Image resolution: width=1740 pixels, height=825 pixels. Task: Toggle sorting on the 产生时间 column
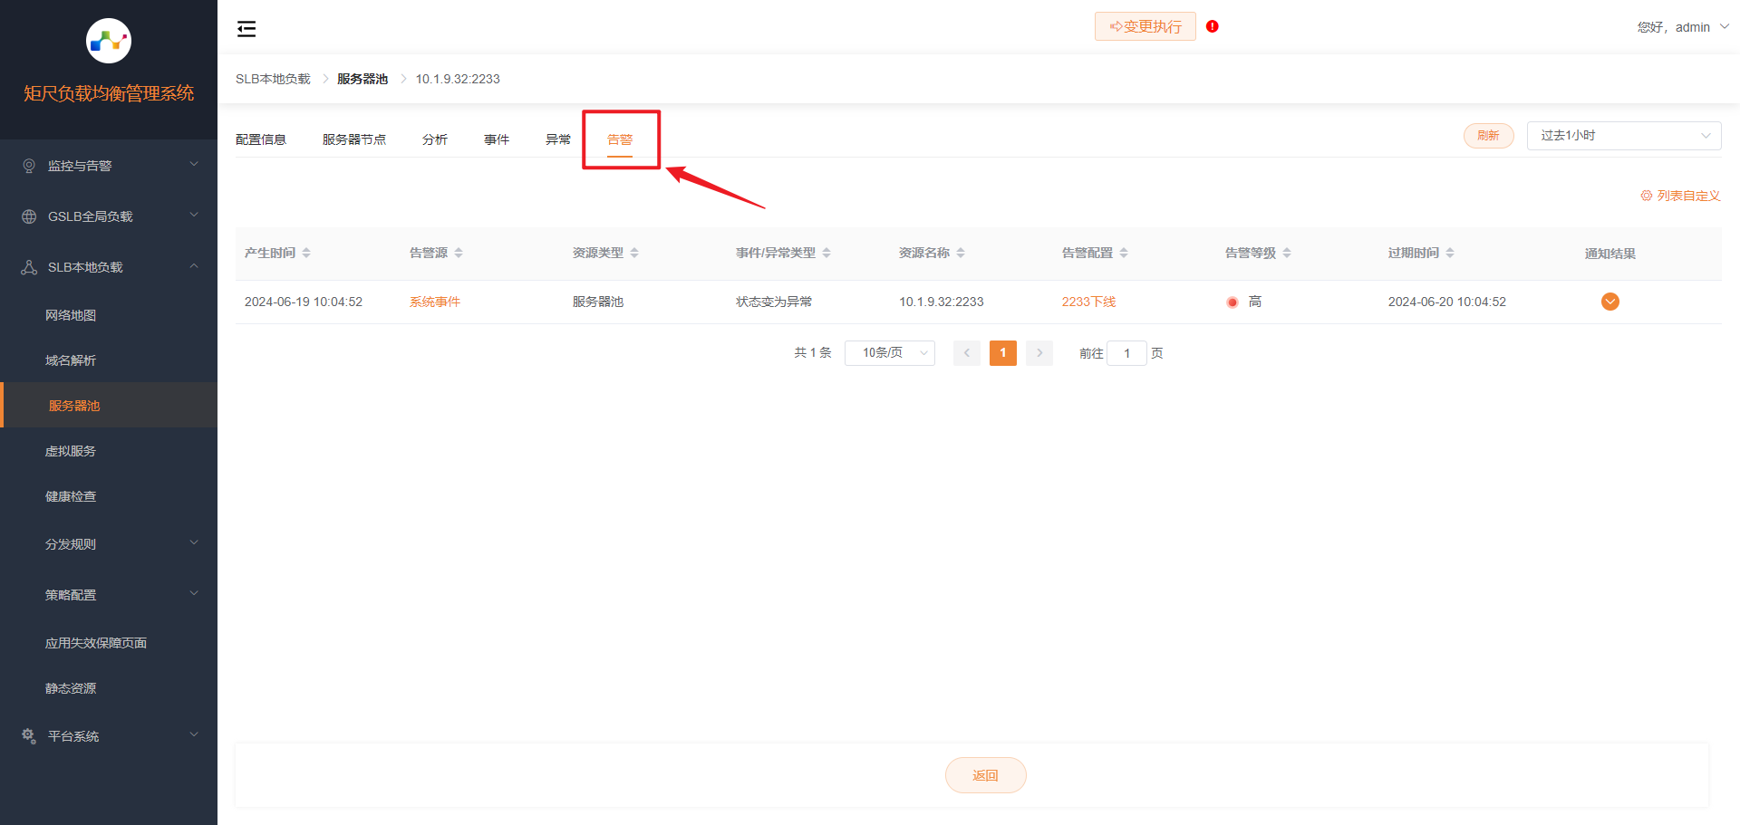click(x=306, y=253)
